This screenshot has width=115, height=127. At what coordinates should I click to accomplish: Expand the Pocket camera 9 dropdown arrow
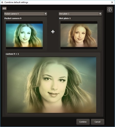click(46, 14)
